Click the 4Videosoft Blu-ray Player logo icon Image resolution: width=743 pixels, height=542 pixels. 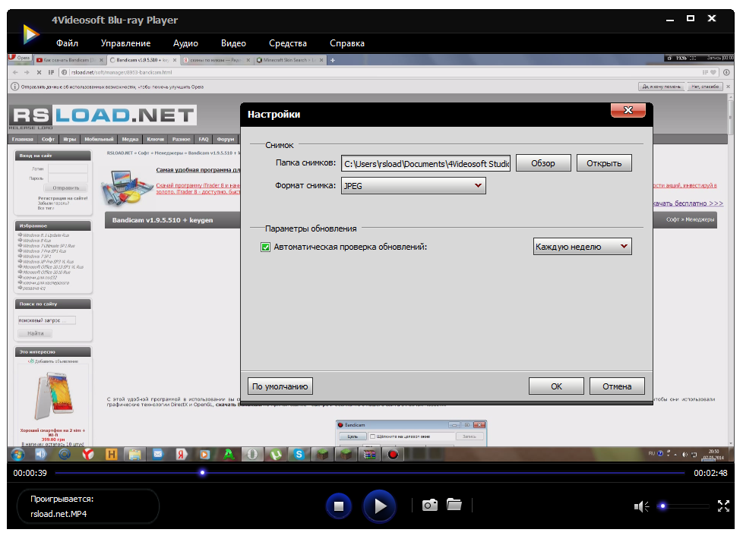pyautogui.click(x=31, y=34)
